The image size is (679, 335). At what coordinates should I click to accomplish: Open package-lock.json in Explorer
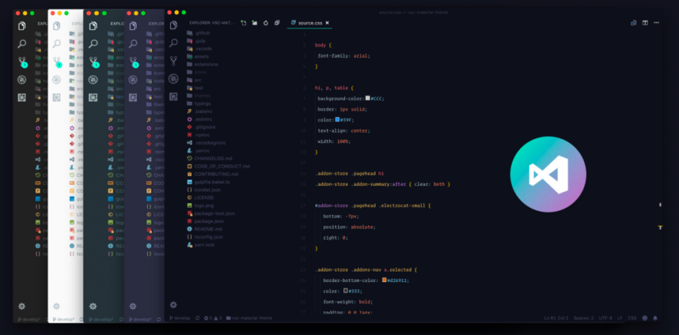[211, 214]
